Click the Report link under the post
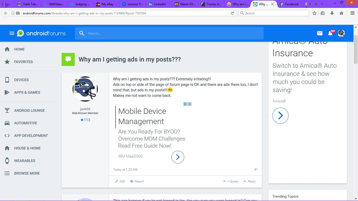Image resolution: width=358 pixels, height=201 pixels. tap(137, 181)
